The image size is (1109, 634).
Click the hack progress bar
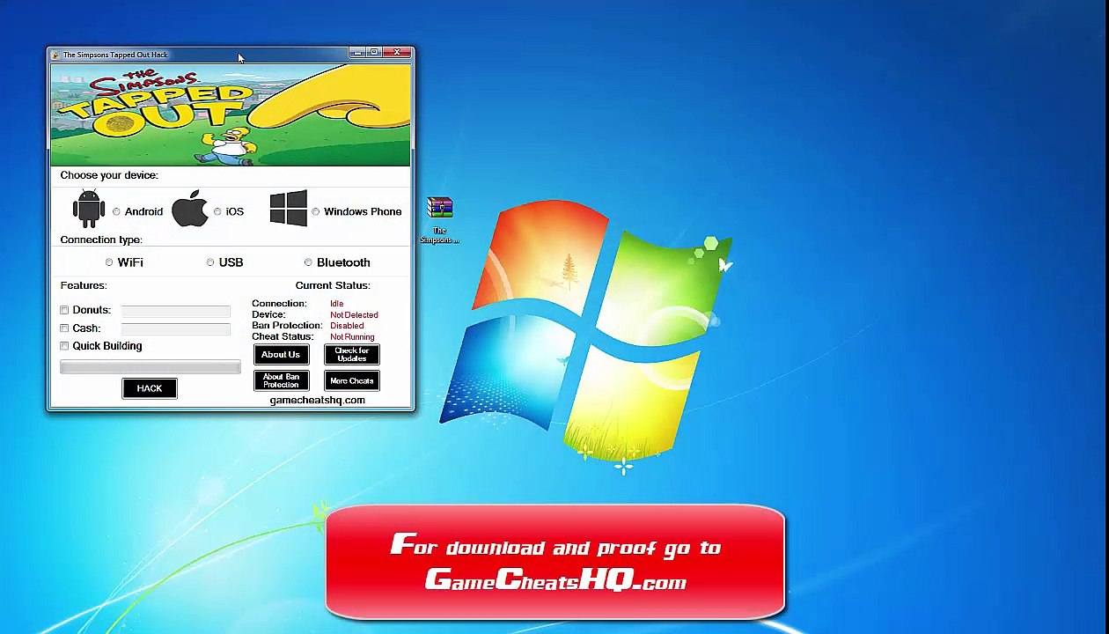click(x=151, y=366)
